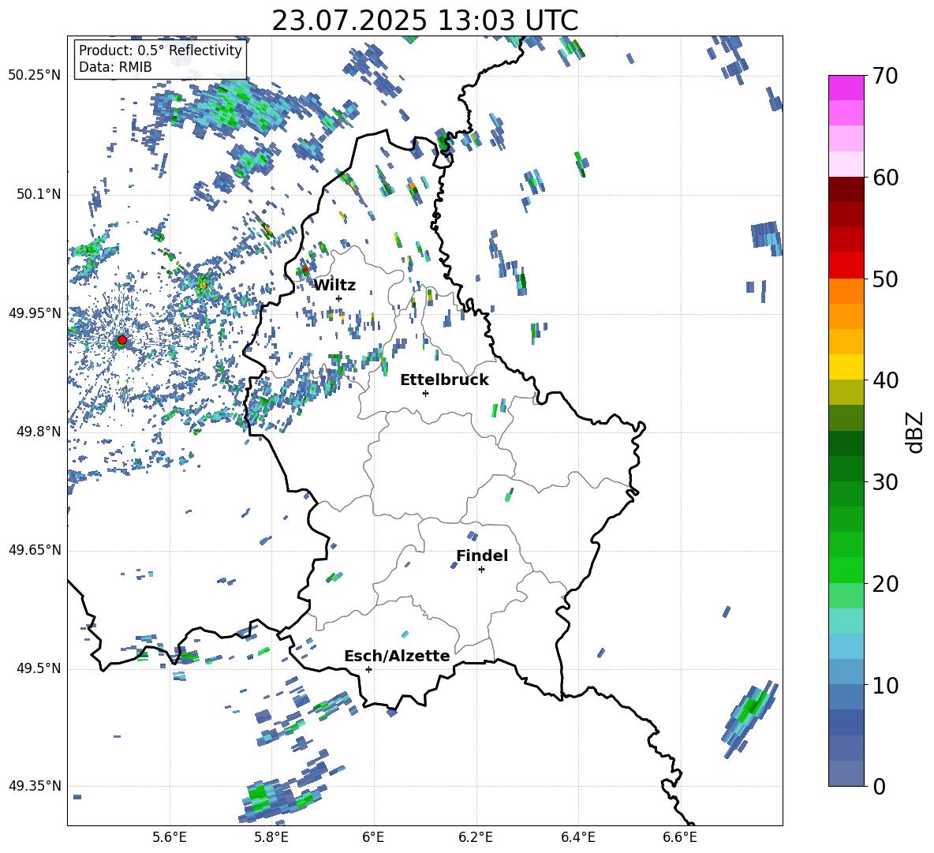The image size is (934, 853).
Task: Click the cross marker below Wiltz
Action: (x=339, y=298)
